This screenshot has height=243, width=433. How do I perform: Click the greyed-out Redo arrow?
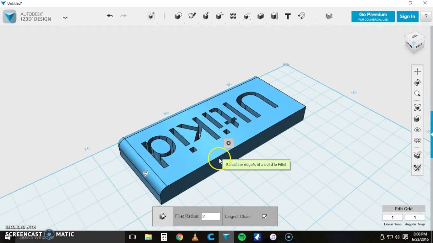(123, 16)
